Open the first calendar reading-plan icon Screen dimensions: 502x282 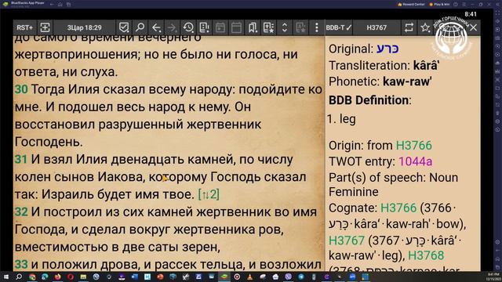(220, 27)
